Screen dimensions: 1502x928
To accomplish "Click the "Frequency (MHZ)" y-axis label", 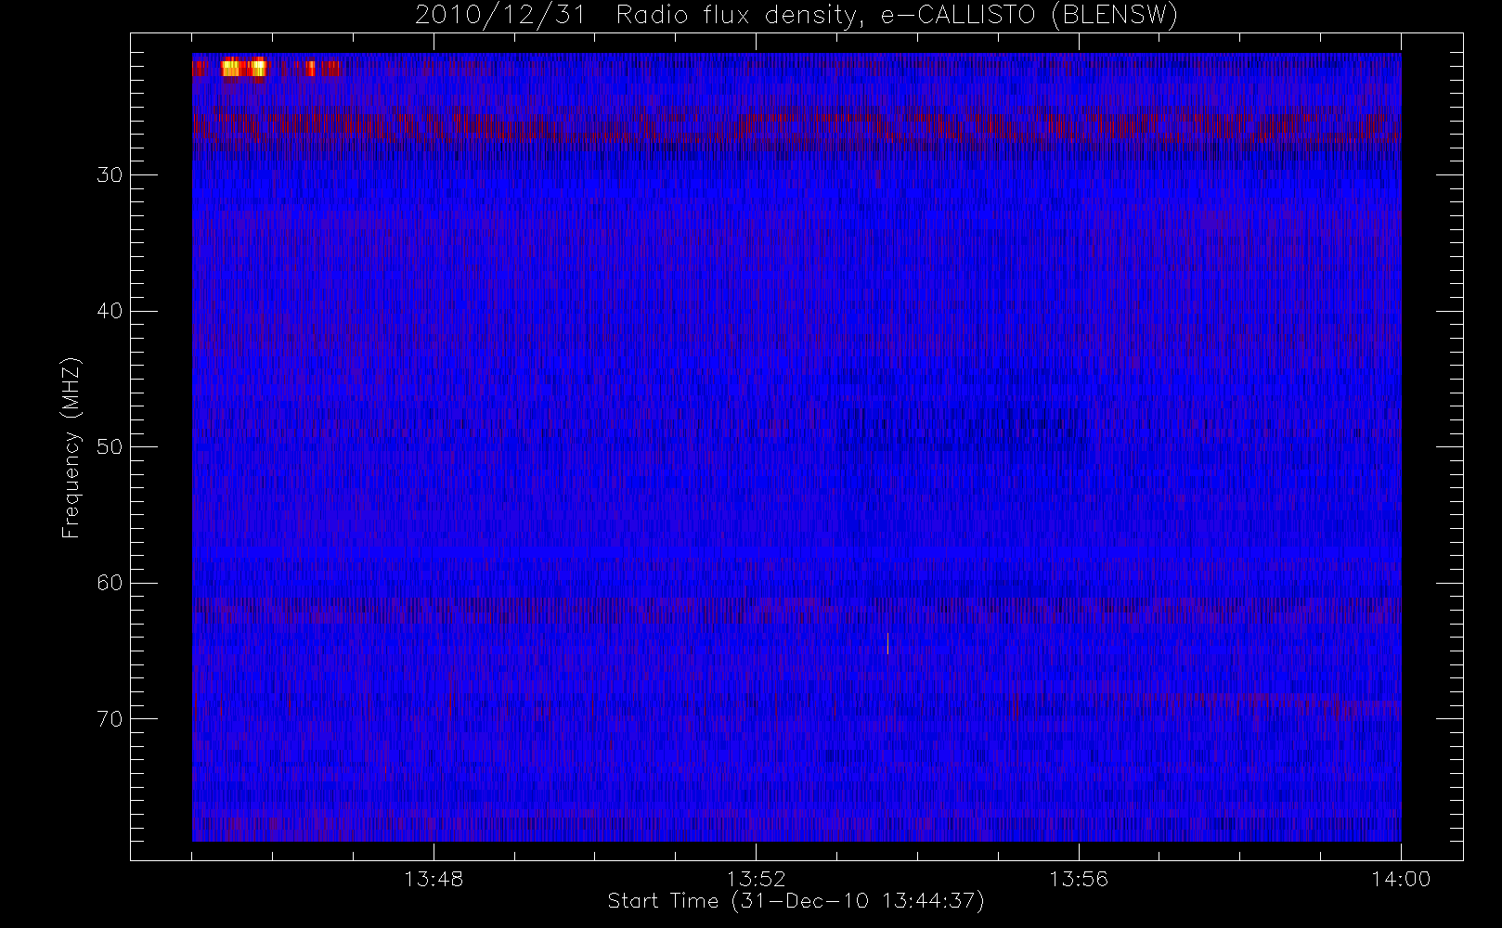I will click(x=71, y=447).
